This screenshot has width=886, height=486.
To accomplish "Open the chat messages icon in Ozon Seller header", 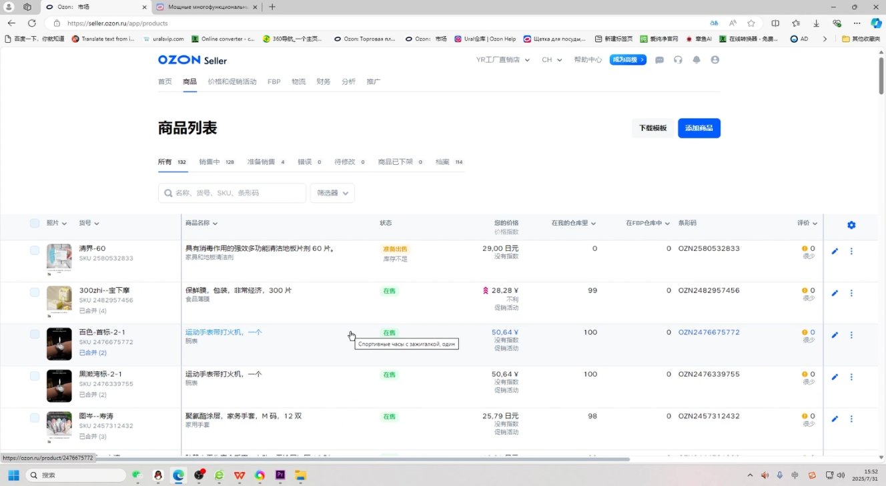I will click(659, 59).
